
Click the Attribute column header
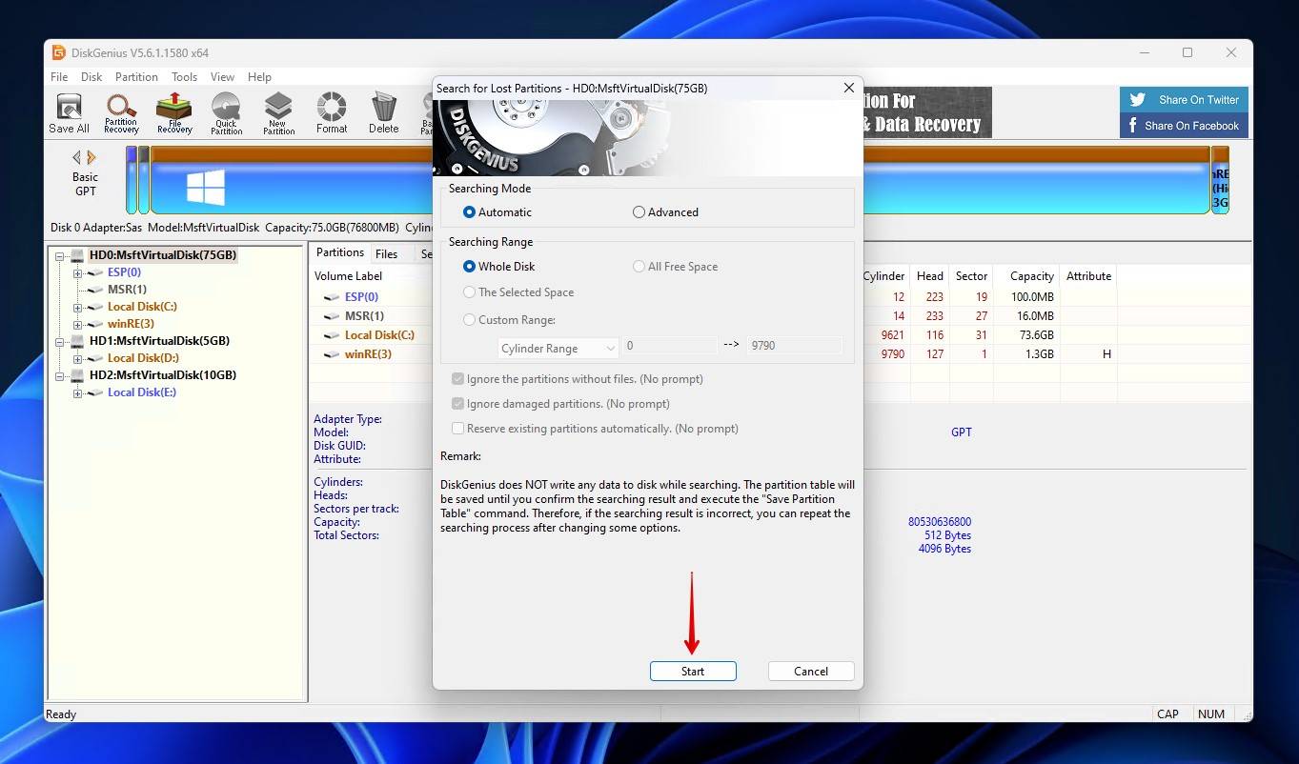coord(1088,276)
